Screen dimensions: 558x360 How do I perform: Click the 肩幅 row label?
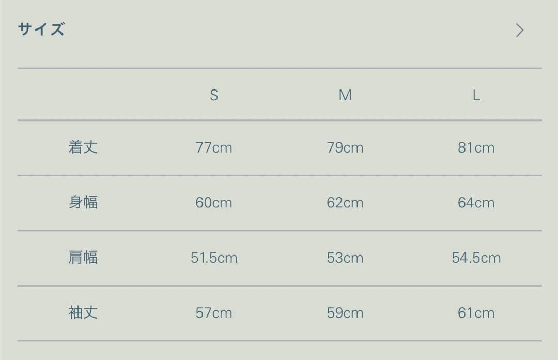pos(83,258)
